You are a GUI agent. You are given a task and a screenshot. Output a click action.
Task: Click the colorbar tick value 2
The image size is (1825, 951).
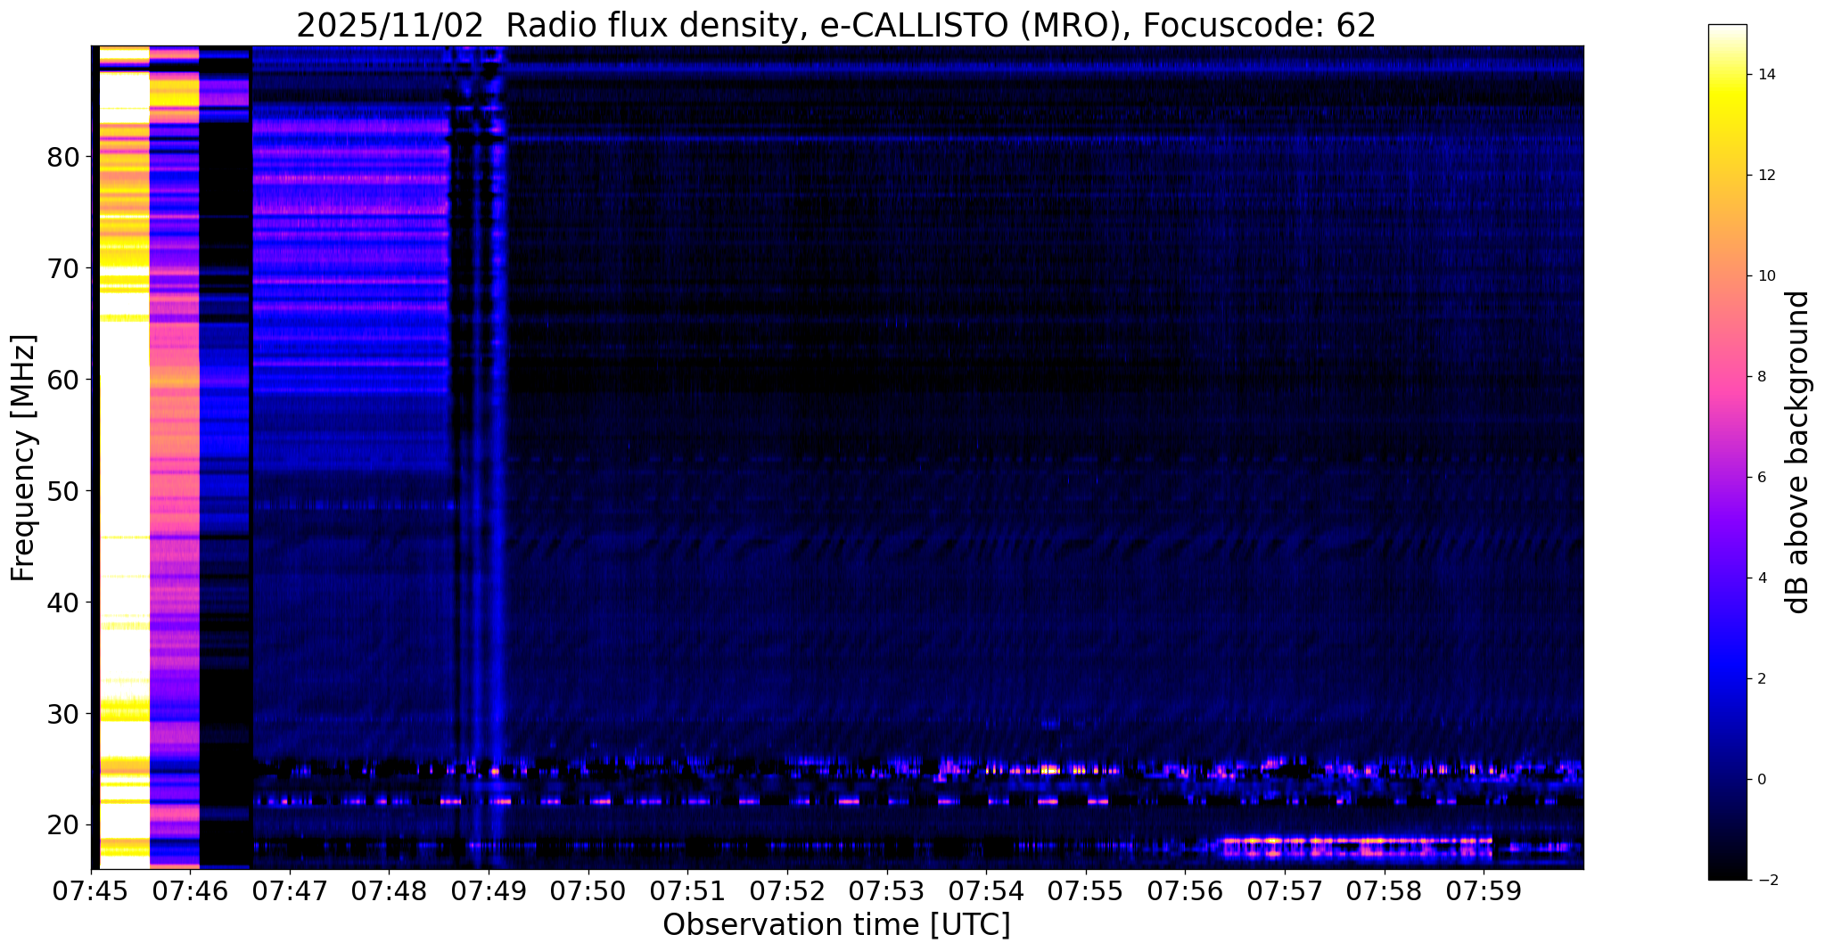click(x=1763, y=679)
